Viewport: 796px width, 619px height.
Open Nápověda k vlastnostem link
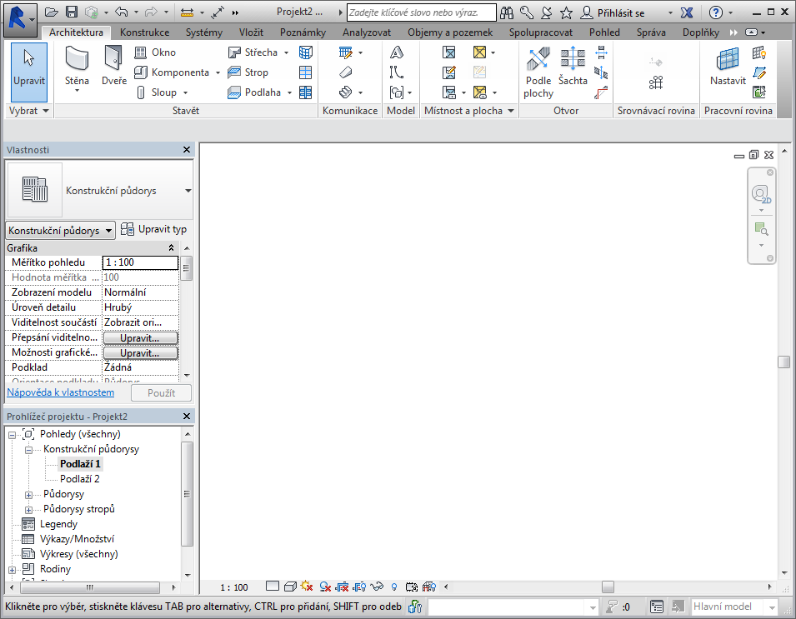pyautogui.click(x=60, y=392)
